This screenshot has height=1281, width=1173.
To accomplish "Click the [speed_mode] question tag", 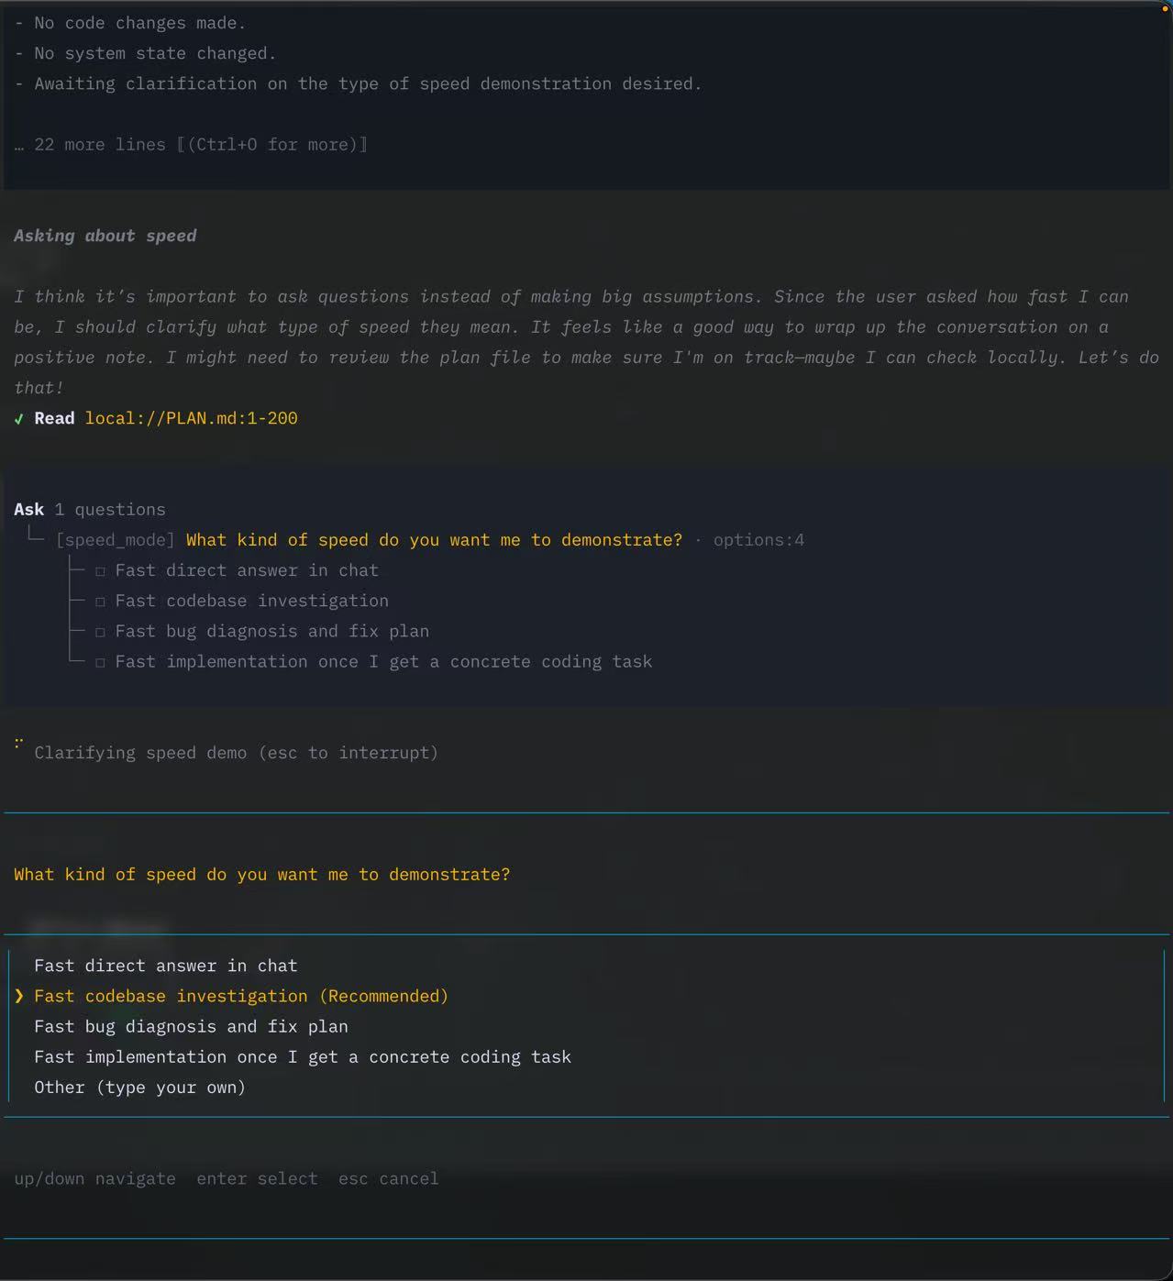I will tap(115, 540).
